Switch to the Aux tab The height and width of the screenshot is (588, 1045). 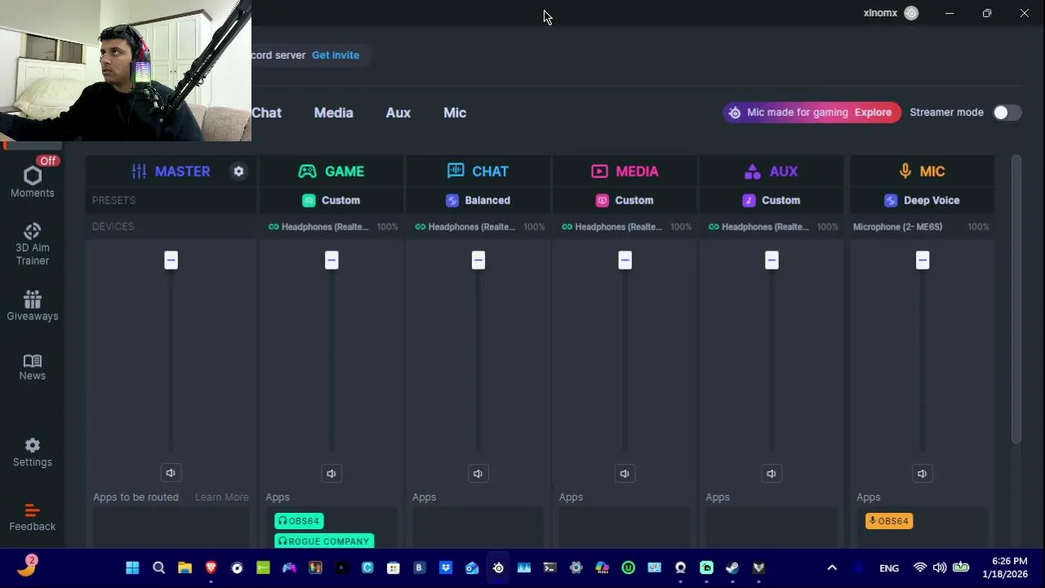[398, 113]
